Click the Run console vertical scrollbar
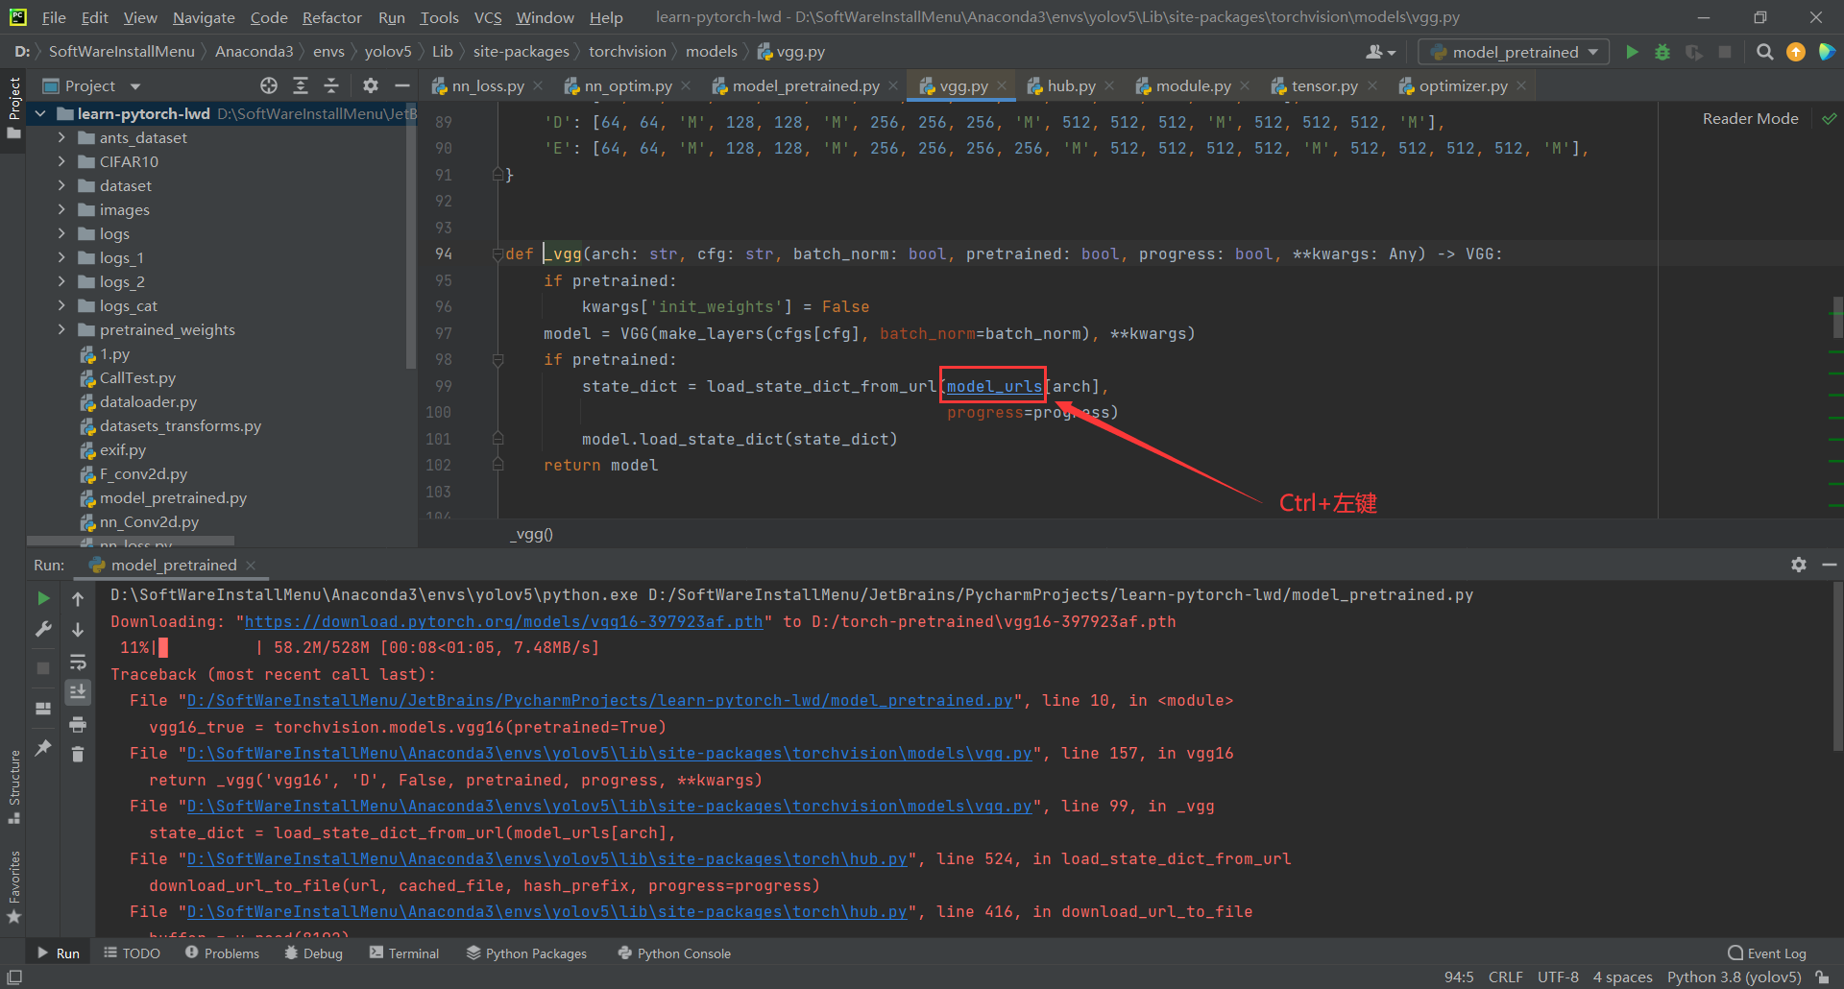Screen dimensions: 1844x989 (x=1836, y=664)
